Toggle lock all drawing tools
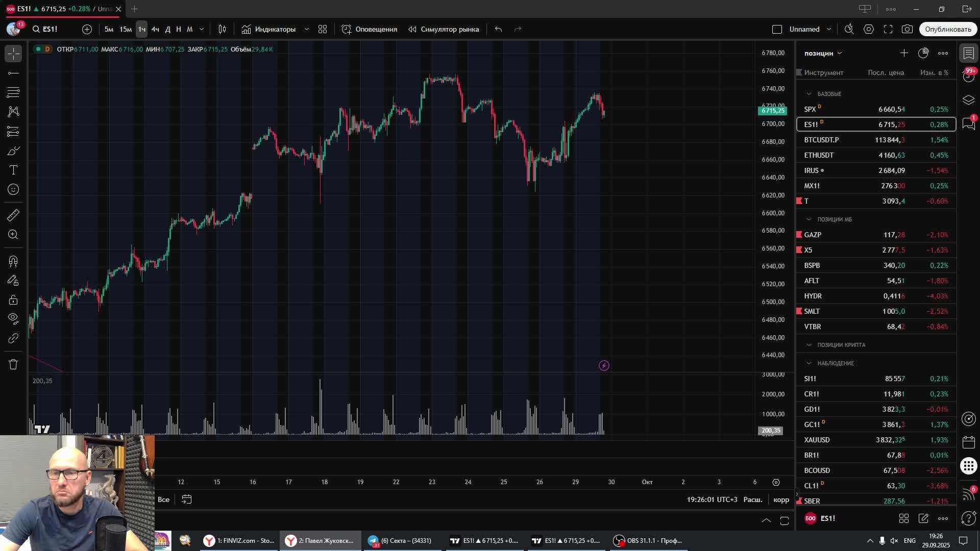 coord(13,299)
